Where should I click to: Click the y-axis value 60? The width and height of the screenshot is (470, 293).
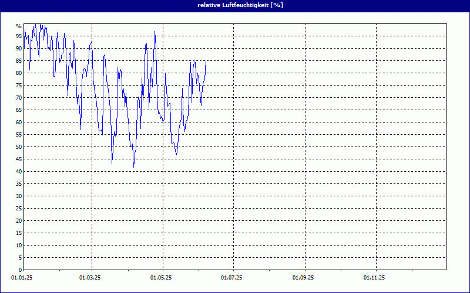(19, 122)
